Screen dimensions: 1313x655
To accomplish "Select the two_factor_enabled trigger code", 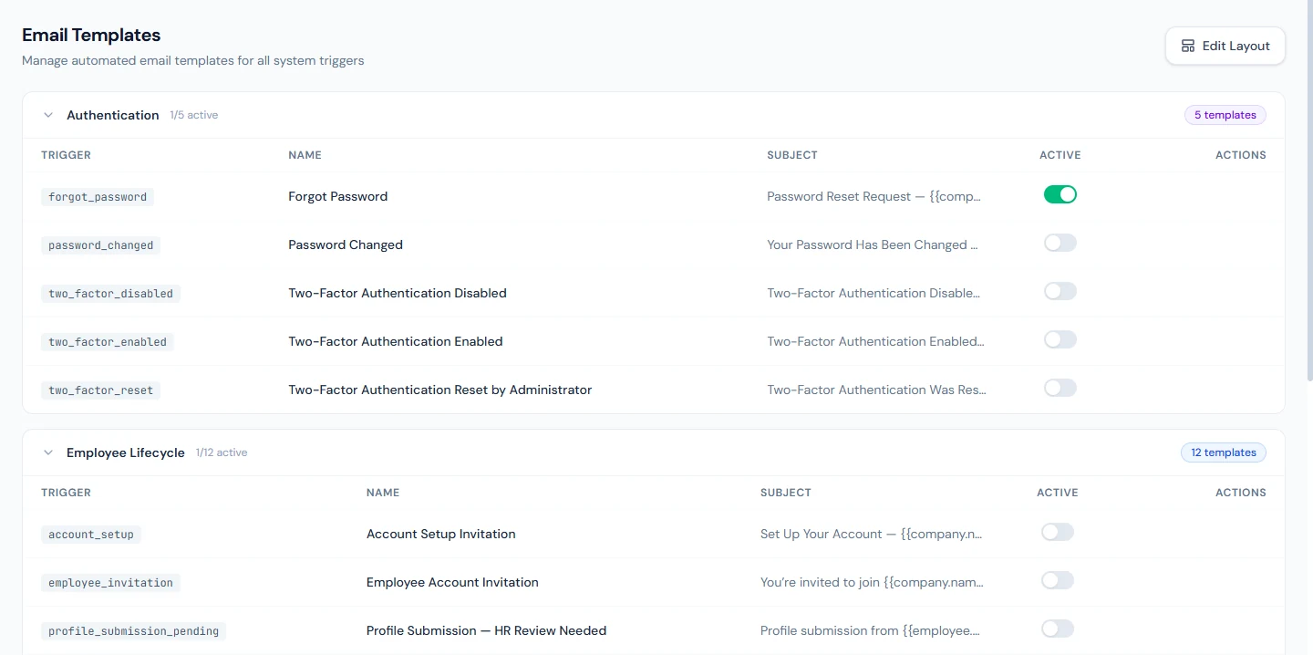I will point(108,342).
